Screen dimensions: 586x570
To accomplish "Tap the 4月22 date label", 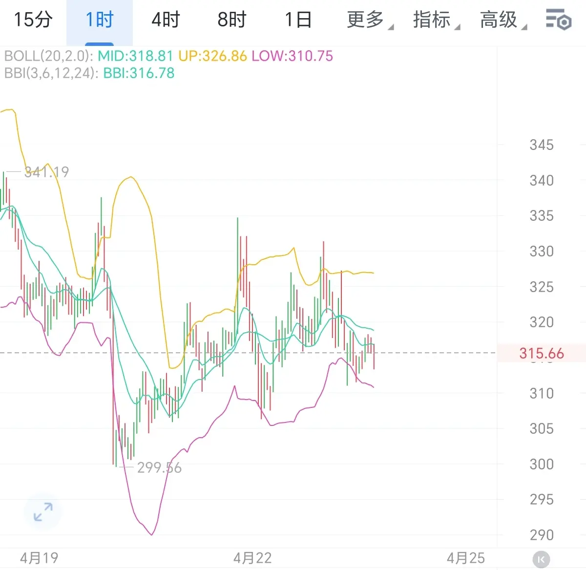I will pyautogui.click(x=252, y=558).
